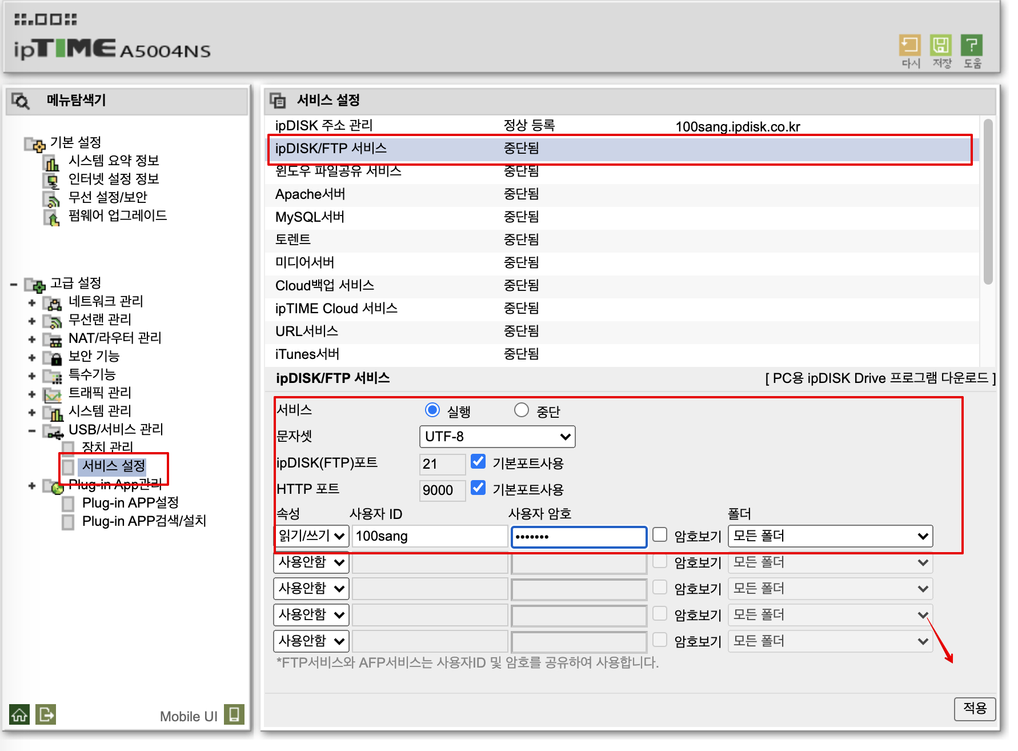Click the 서비스 설정 panel header icon

278,101
